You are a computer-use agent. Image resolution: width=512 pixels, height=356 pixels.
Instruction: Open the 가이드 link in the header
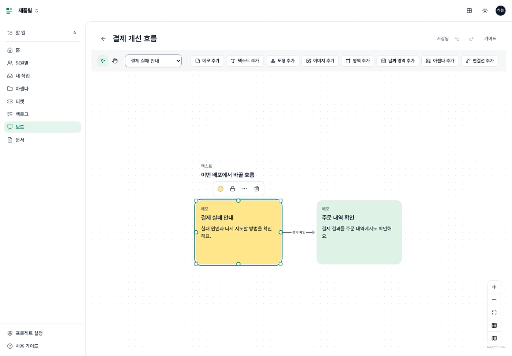tap(490, 39)
